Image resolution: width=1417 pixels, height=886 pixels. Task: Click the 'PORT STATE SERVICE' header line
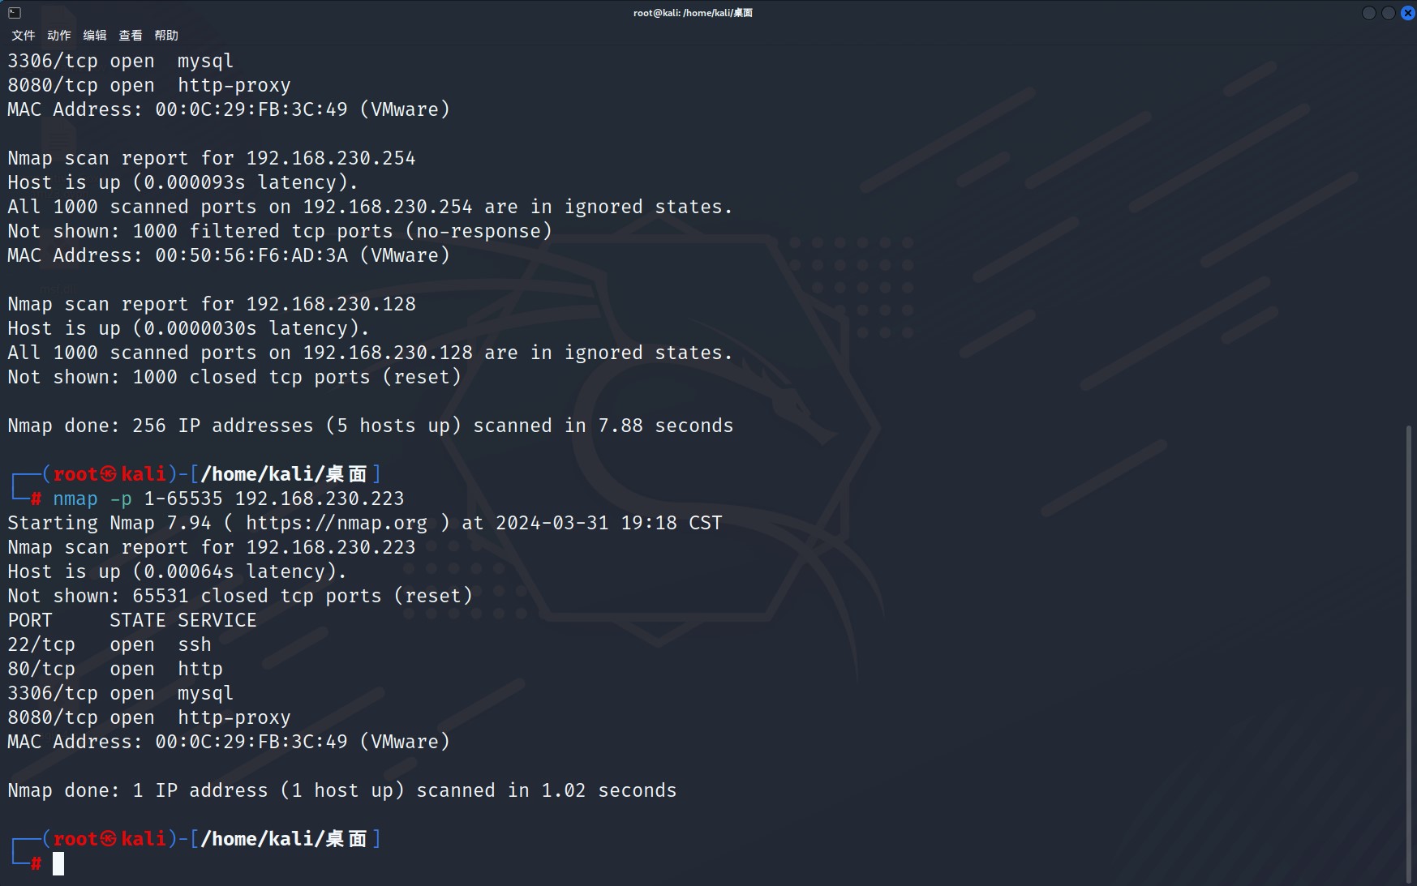coord(132,620)
